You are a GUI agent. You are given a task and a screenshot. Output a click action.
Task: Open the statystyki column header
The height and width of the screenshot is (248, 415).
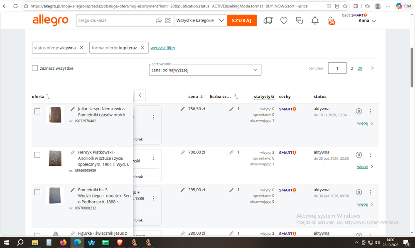point(264,97)
